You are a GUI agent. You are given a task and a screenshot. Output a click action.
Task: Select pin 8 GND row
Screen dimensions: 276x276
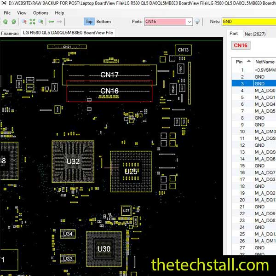coord(253,118)
